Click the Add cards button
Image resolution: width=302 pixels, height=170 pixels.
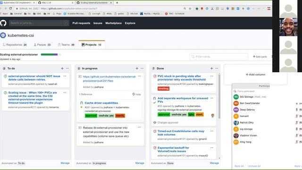click(x=260, y=57)
